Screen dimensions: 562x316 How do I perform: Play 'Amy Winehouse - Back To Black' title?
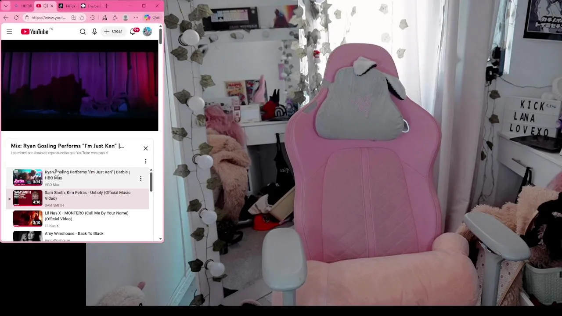pos(74,233)
